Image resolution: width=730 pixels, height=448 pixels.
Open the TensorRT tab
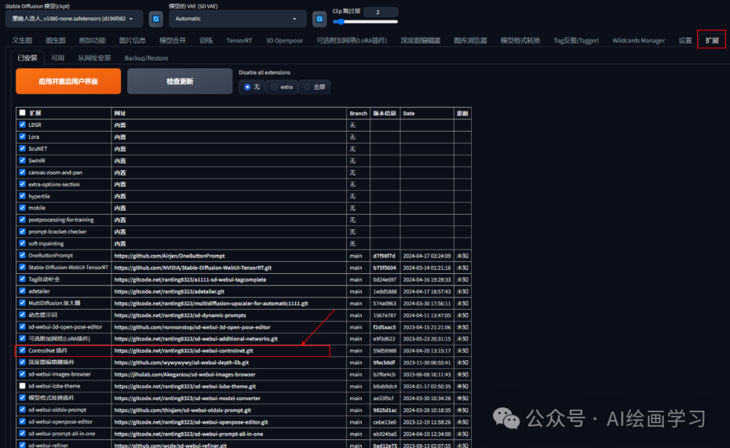pos(239,40)
